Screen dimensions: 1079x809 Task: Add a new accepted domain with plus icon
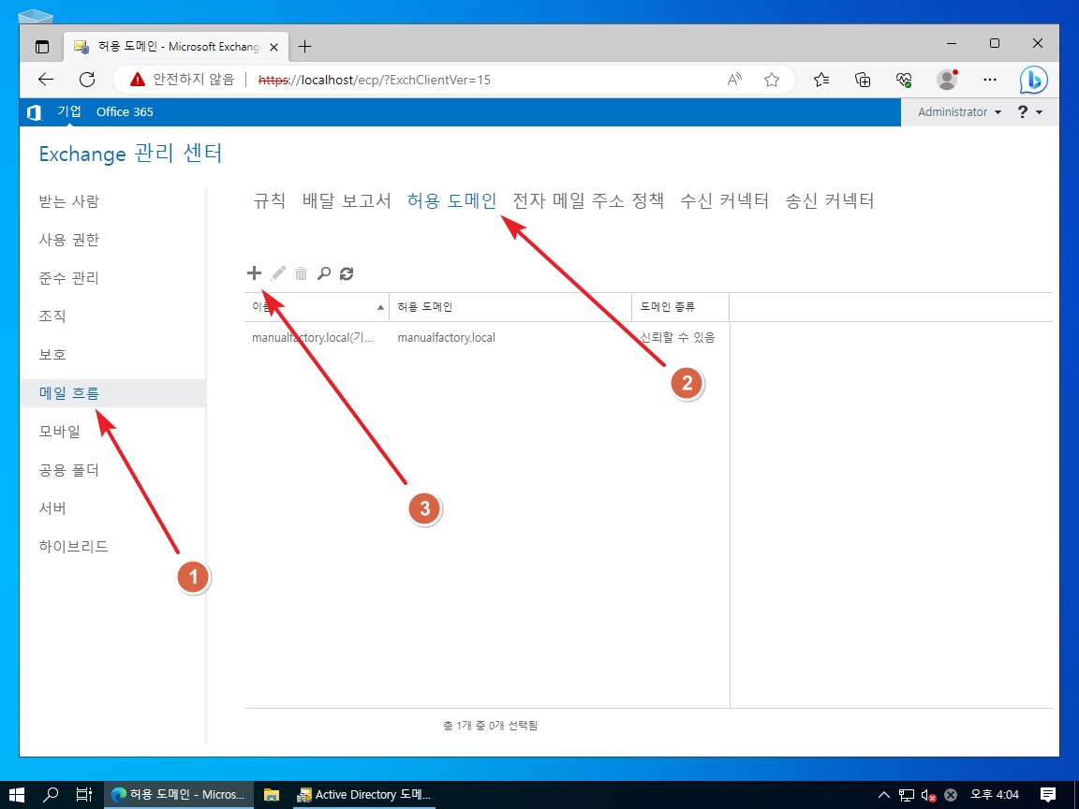click(x=254, y=273)
